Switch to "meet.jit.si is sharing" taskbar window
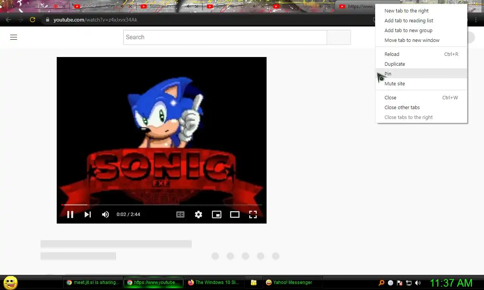 [93, 282]
